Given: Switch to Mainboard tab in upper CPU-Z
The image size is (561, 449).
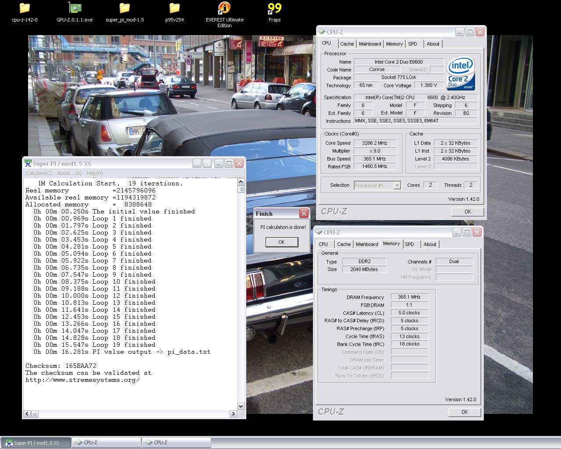Looking at the screenshot, I should pos(370,44).
